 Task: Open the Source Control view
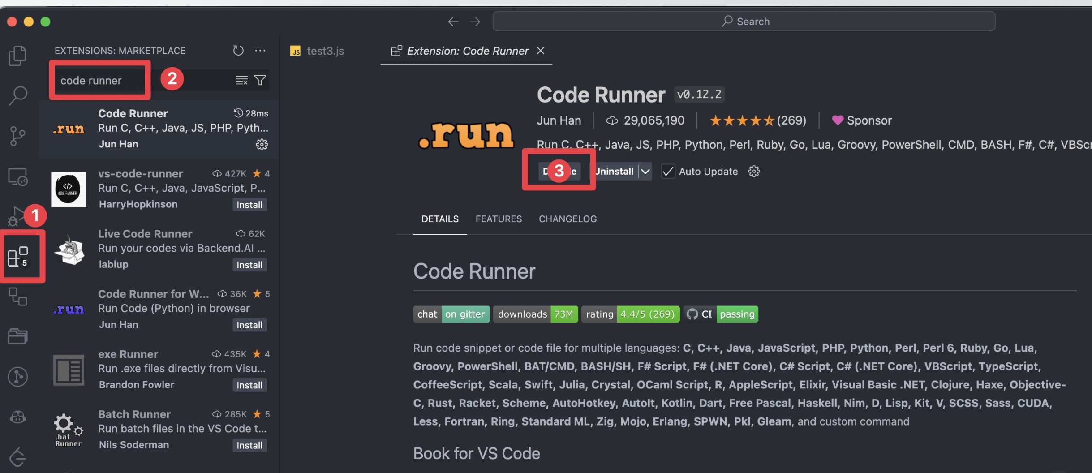click(x=17, y=136)
